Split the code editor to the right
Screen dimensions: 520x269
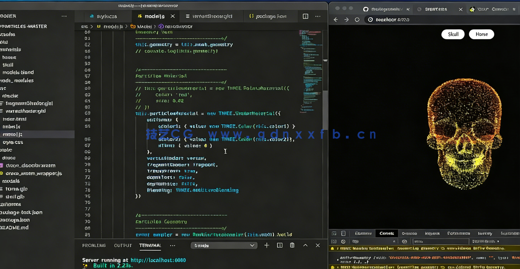pos(306,16)
